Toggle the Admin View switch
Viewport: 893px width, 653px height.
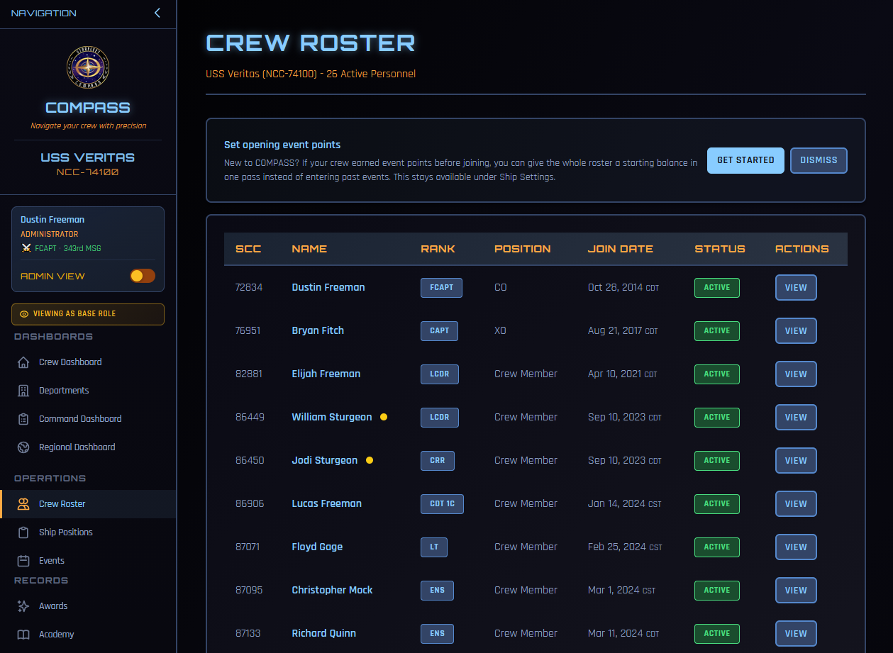click(143, 276)
